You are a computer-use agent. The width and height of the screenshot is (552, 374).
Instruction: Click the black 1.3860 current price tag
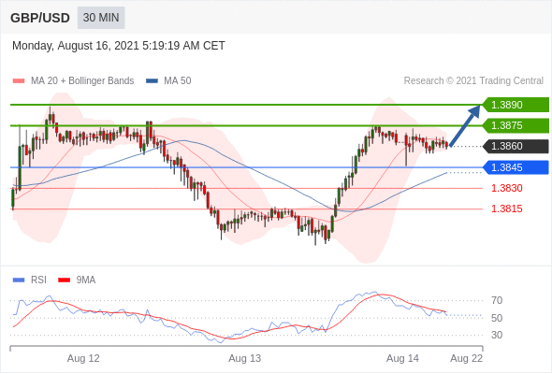[516, 147]
